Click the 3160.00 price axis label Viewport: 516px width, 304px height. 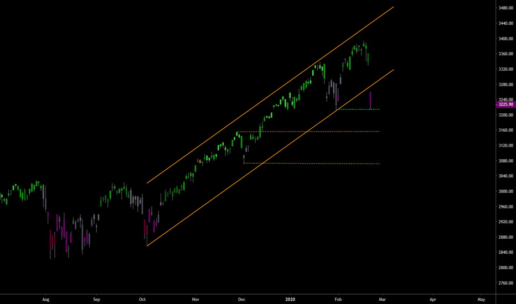tap(506, 130)
